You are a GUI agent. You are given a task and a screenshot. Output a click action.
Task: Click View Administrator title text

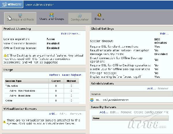tap(40, 5)
